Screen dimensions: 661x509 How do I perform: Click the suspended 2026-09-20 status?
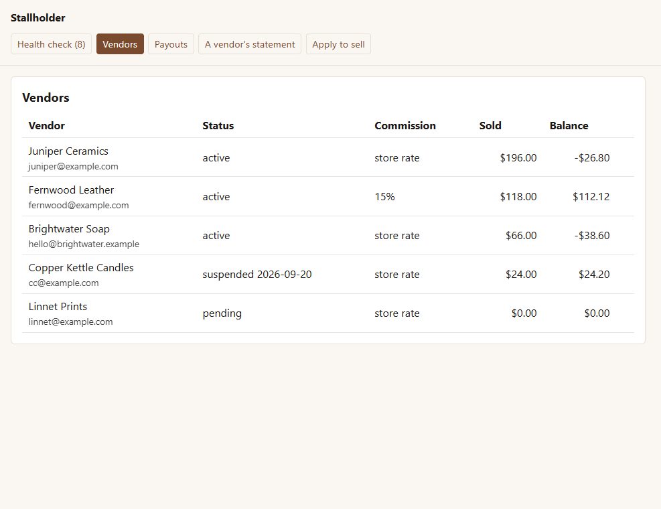257,274
